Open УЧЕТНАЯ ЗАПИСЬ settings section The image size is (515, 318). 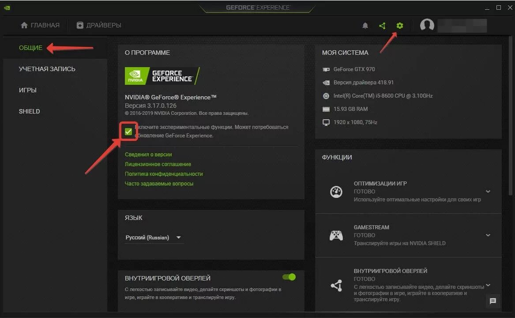point(47,69)
